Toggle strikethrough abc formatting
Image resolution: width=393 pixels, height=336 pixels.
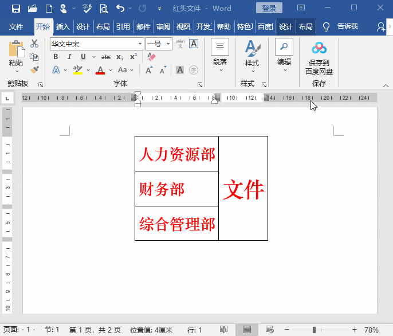[x=106, y=57]
